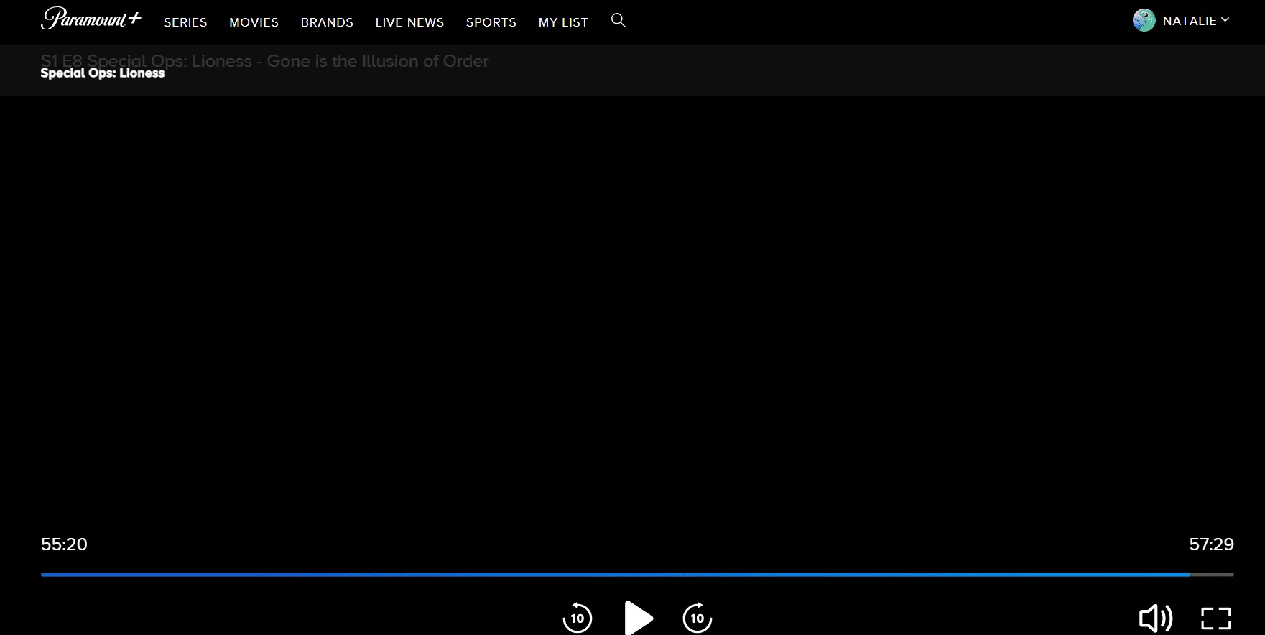This screenshot has width=1265, height=635.
Task: Click the Natalie profile avatar
Action: coord(1144,21)
